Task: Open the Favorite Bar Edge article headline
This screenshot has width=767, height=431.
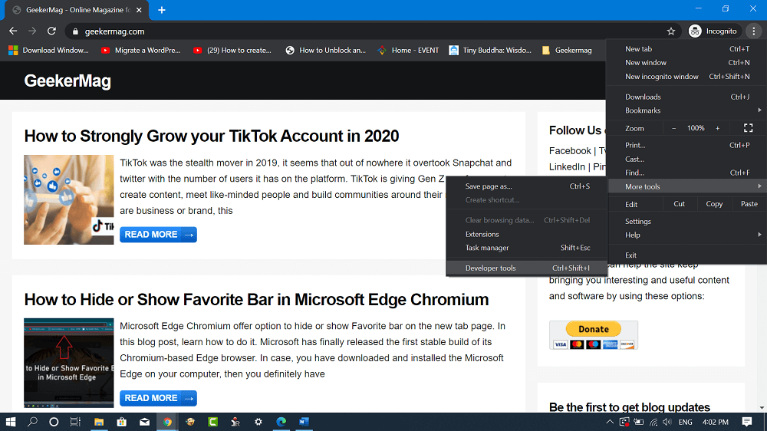Action: tap(256, 299)
